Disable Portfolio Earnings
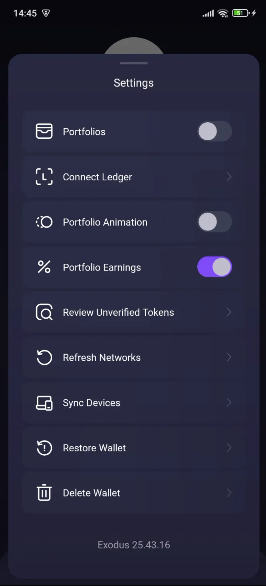Image resolution: width=266 pixels, height=586 pixels. 214,267
